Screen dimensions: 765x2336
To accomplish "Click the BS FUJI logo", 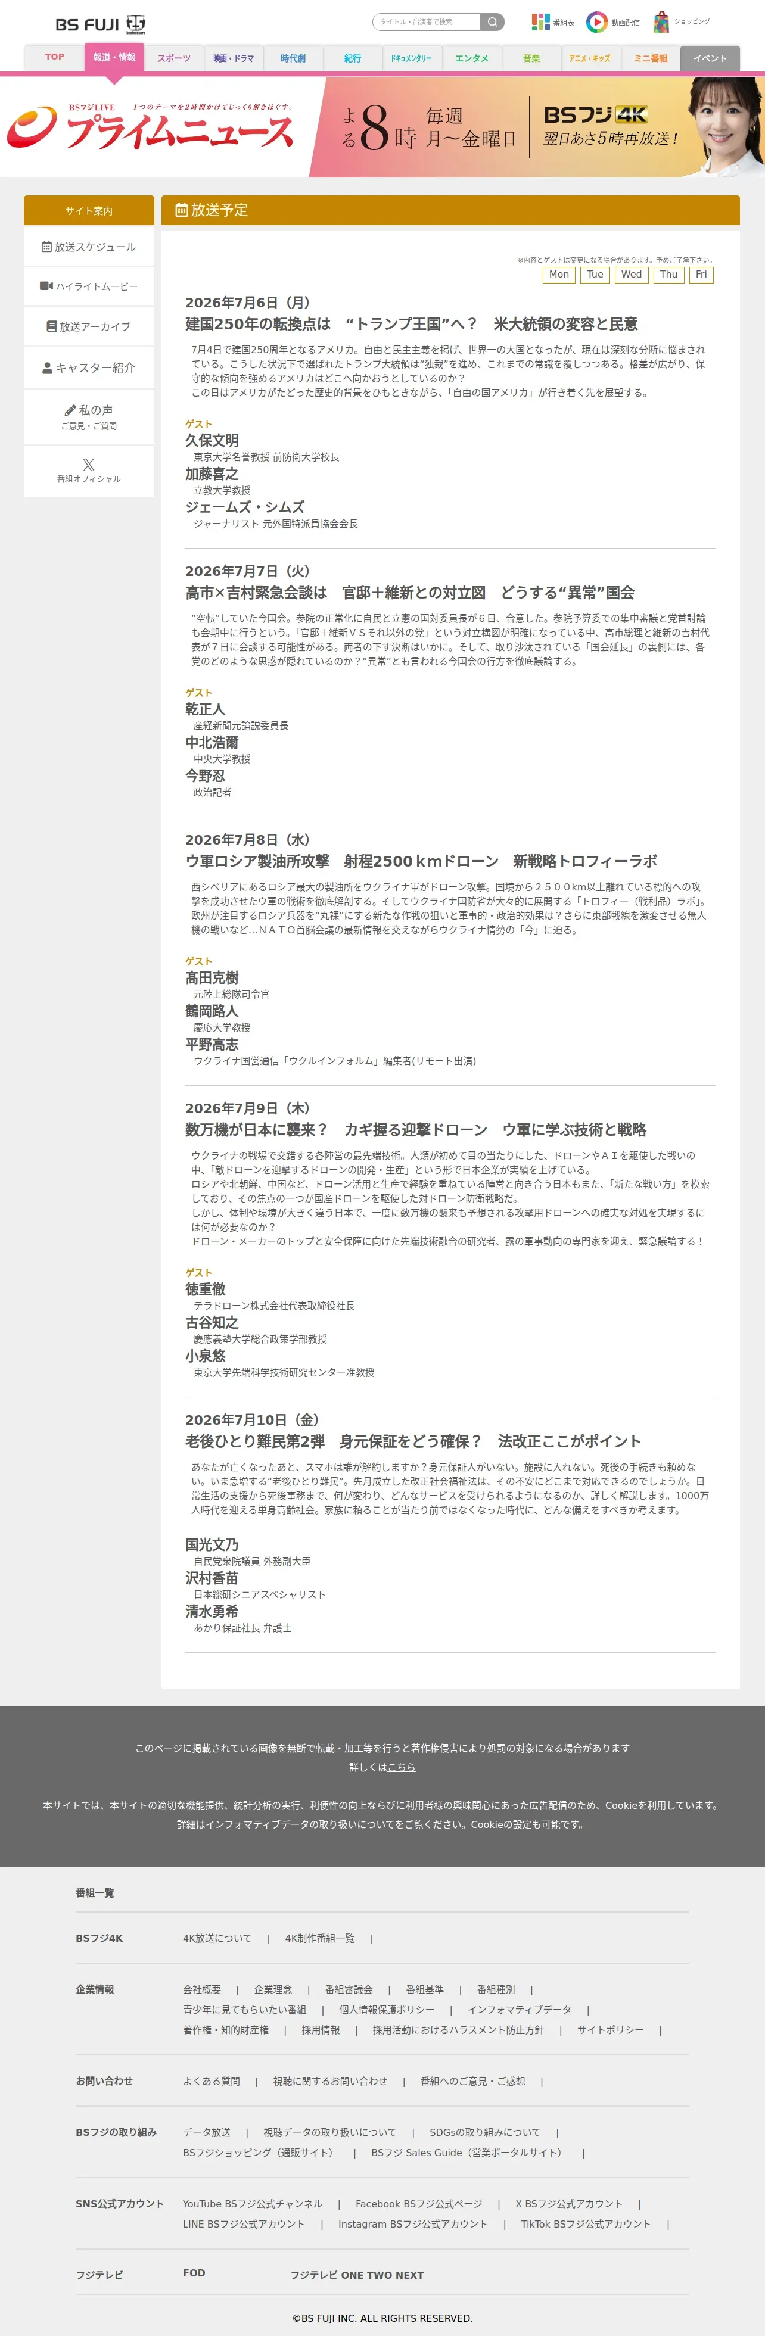I will 100,24.
